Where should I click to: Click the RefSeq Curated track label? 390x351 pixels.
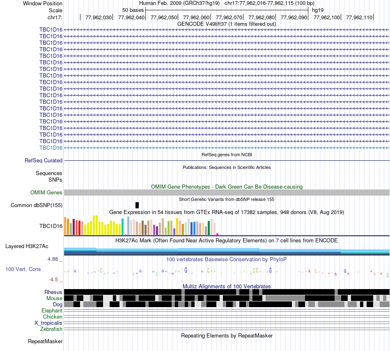pyautogui.click(x=43, y=160)
